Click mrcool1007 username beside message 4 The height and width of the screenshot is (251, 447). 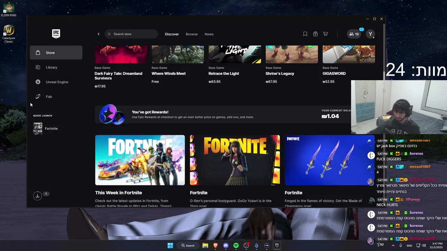coord(420,167)
